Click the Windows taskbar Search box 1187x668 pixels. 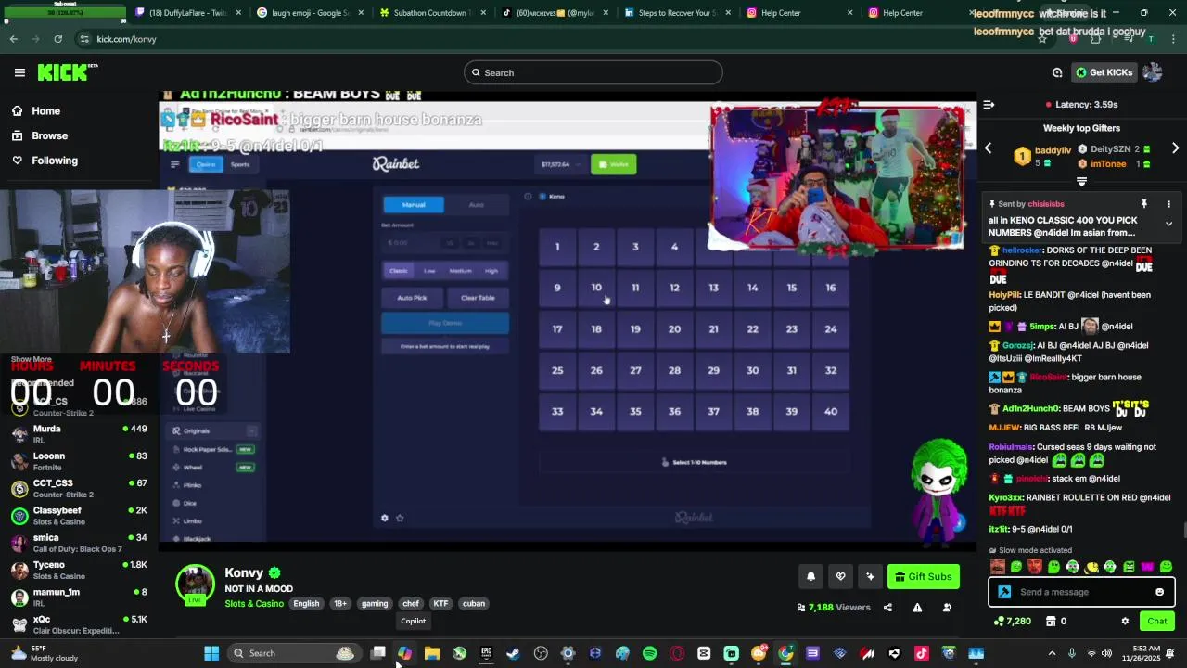point(293,653)
